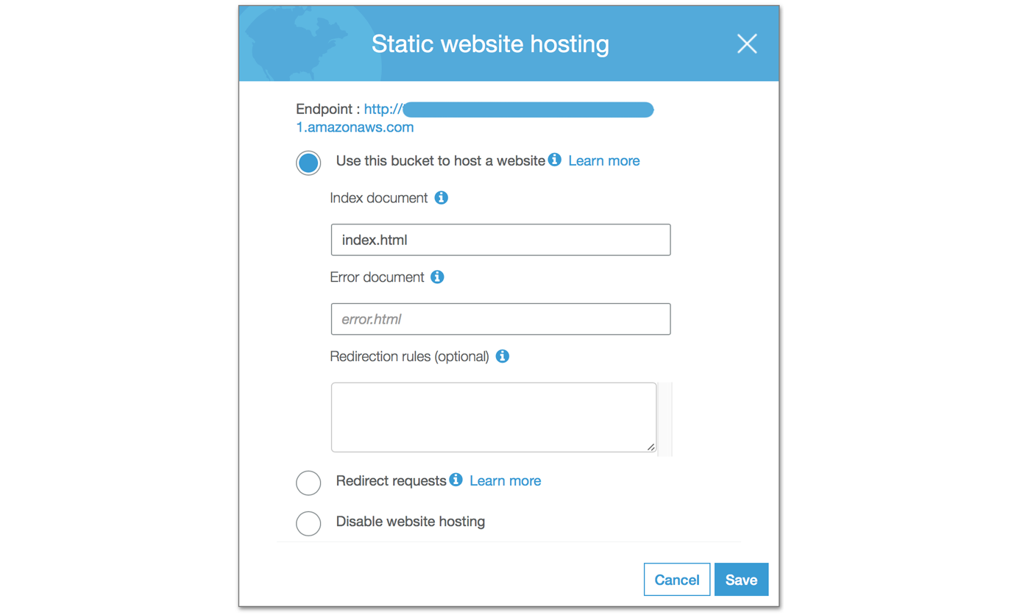Open the Redirection rules info icon

[502, 356]
